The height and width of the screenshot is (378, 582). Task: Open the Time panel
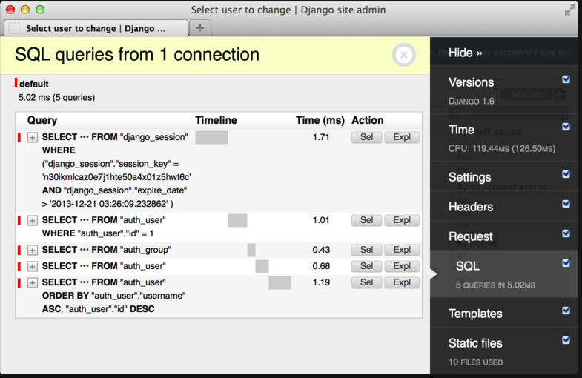click(x=461, y=130)
